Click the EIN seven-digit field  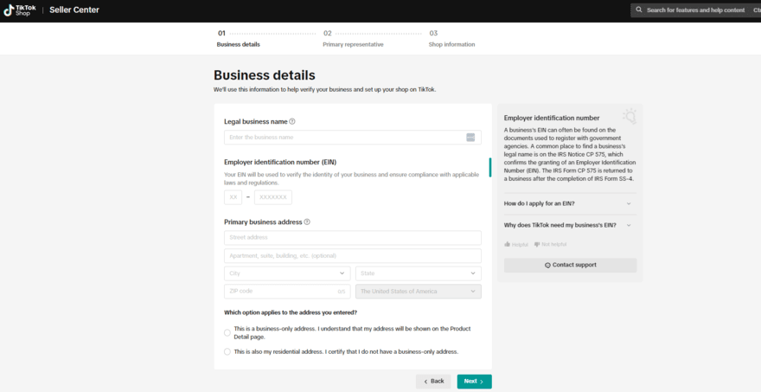coord(273,197)
